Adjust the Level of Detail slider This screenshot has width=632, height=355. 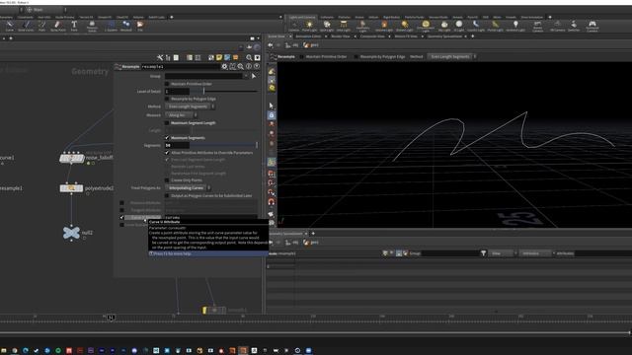pos(224,92)
